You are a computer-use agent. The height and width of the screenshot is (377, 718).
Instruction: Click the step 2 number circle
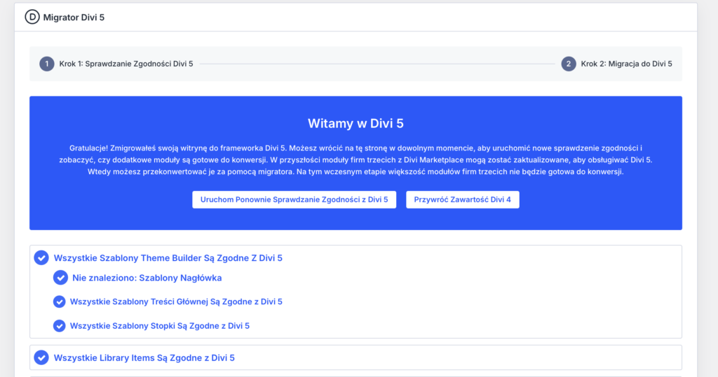[569, 64]
